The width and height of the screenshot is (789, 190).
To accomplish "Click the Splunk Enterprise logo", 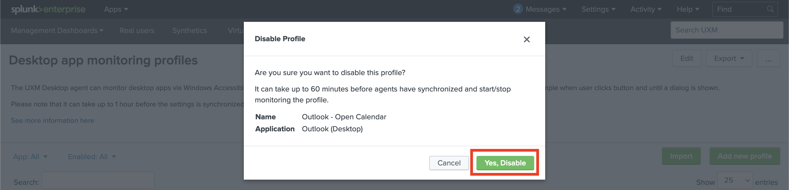I will (48, 10).
